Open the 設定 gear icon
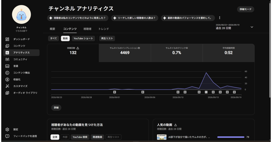The height and width of the screenshot is (142, 272). coord(7,129)
